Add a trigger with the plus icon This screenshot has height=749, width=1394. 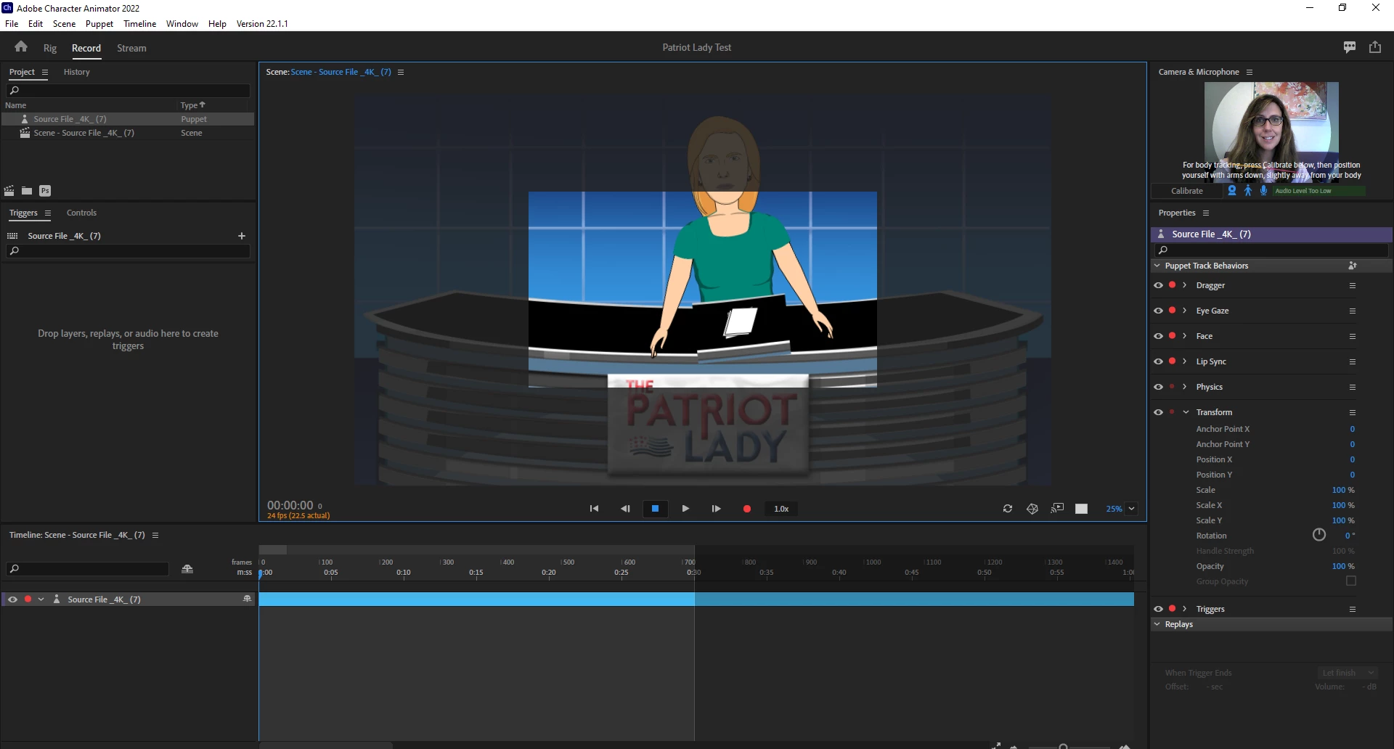point(242,236)
